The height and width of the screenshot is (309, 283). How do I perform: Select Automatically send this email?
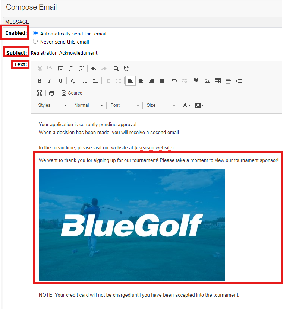pos(35,33)
